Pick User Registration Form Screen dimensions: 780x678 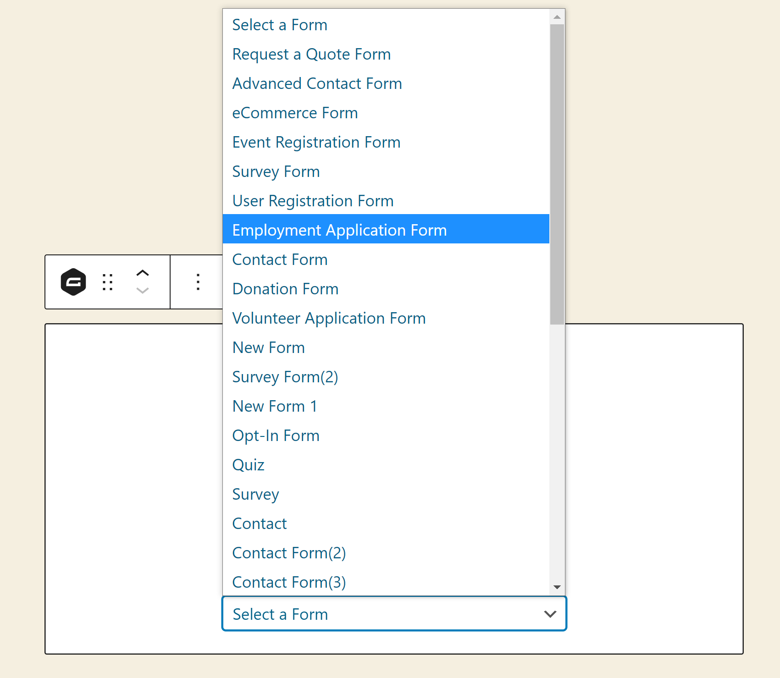313,200
